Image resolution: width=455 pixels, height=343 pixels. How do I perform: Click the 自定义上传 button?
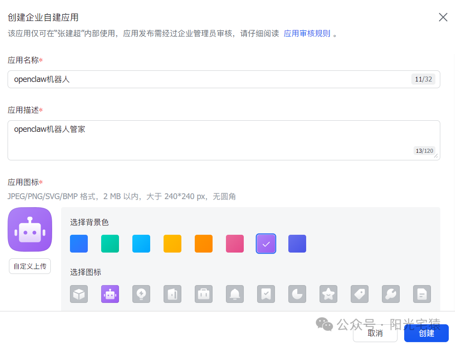click(x=30, y=266)
